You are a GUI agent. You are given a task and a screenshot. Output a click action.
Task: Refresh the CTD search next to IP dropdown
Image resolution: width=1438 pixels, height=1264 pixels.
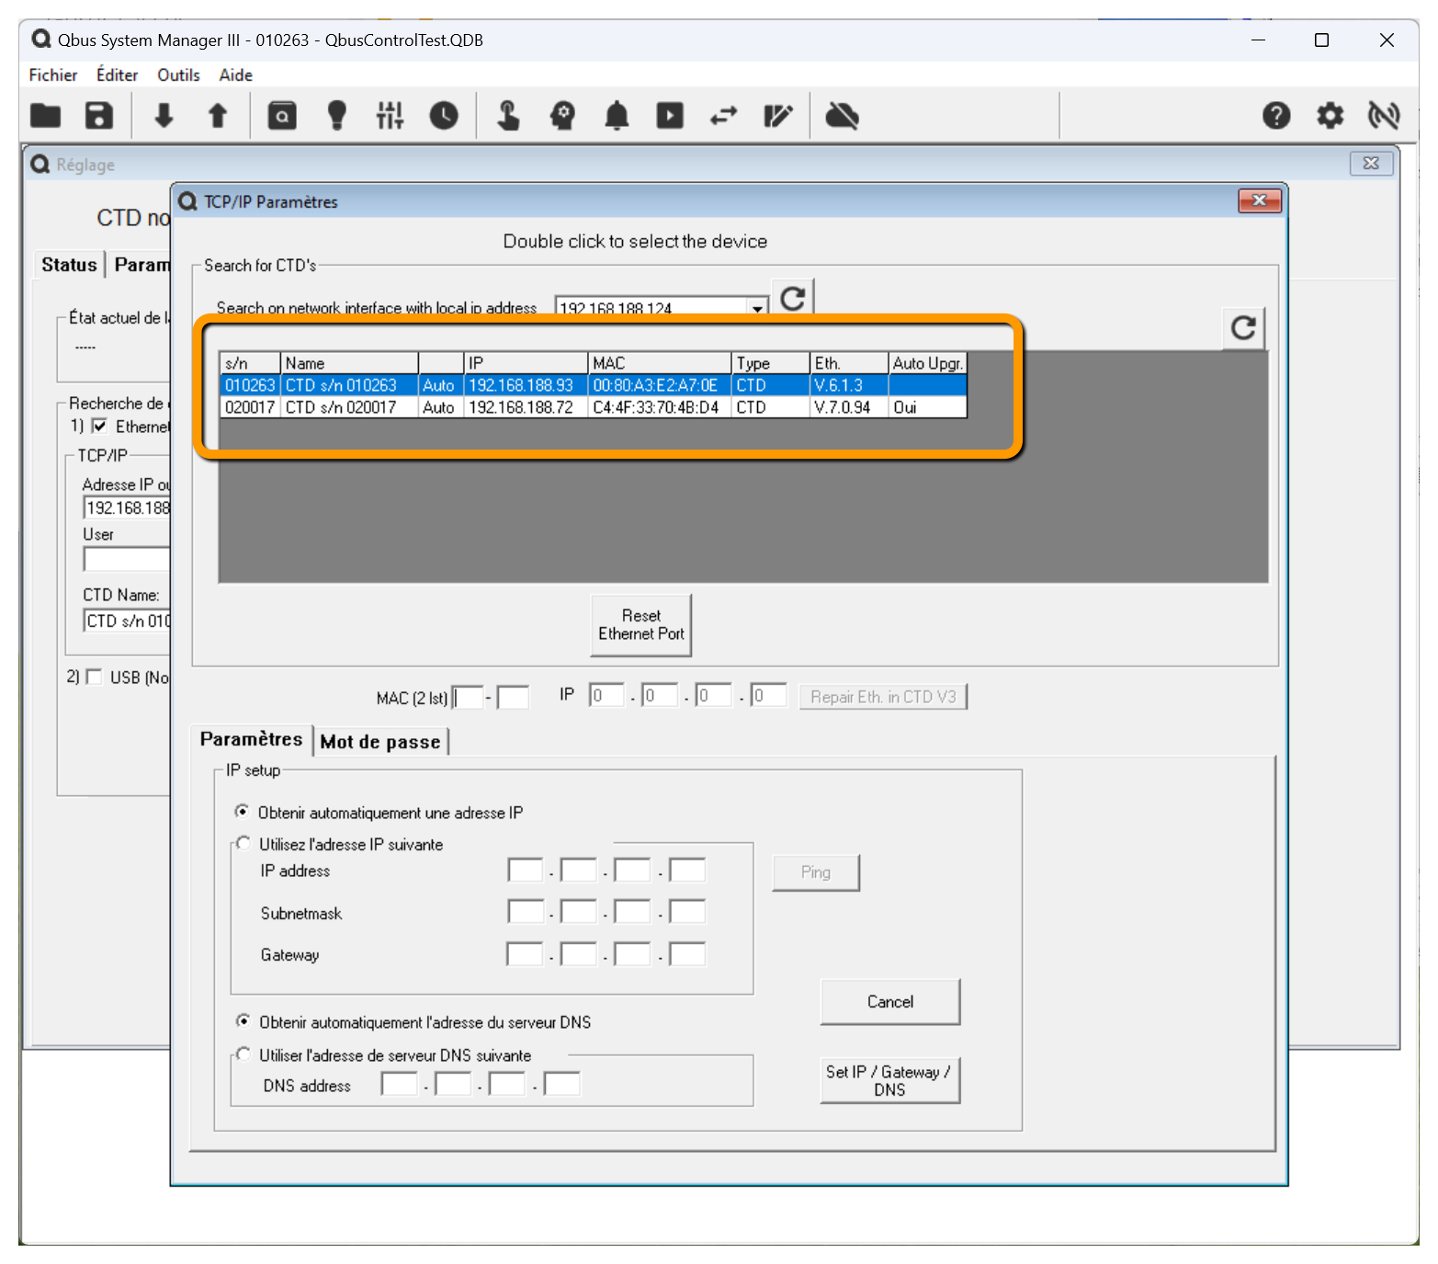pos(792,298)
